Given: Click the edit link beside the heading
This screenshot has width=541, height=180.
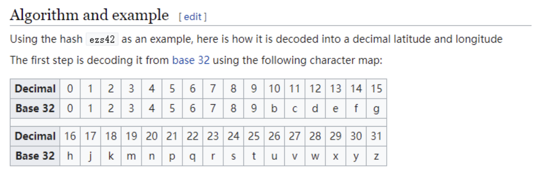Looking at the screenshot, I should 193,17.
